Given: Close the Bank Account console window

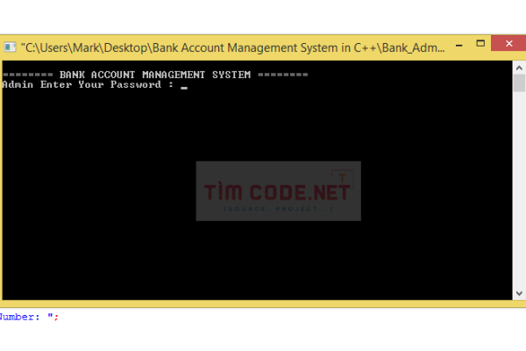Looking at the screenshot, I should (x=508, y=43).
